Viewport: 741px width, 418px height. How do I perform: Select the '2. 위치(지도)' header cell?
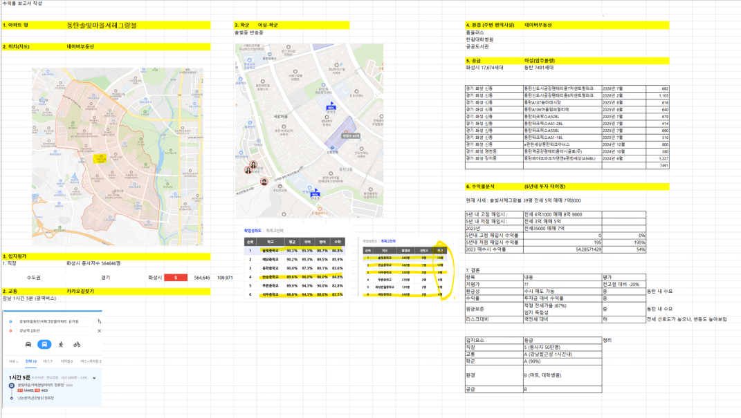(x=34, y=47)
